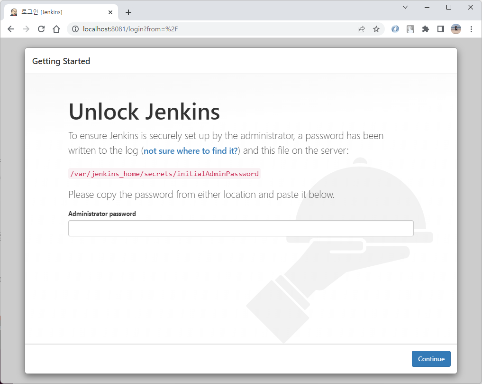Image resolution: width=482 pixels, height=384 pixels.
Task: Bookmark this page with the star
Action: click(x=376, y=29)
